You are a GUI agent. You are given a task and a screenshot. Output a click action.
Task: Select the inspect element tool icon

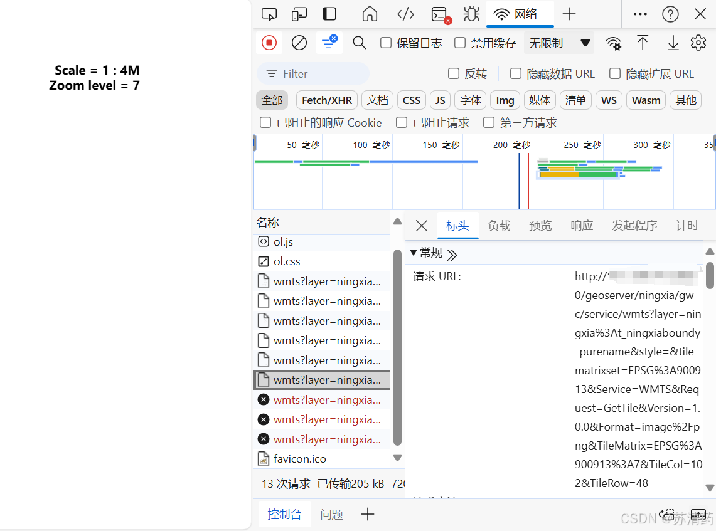pyautogui.click(x=269, y=14)
